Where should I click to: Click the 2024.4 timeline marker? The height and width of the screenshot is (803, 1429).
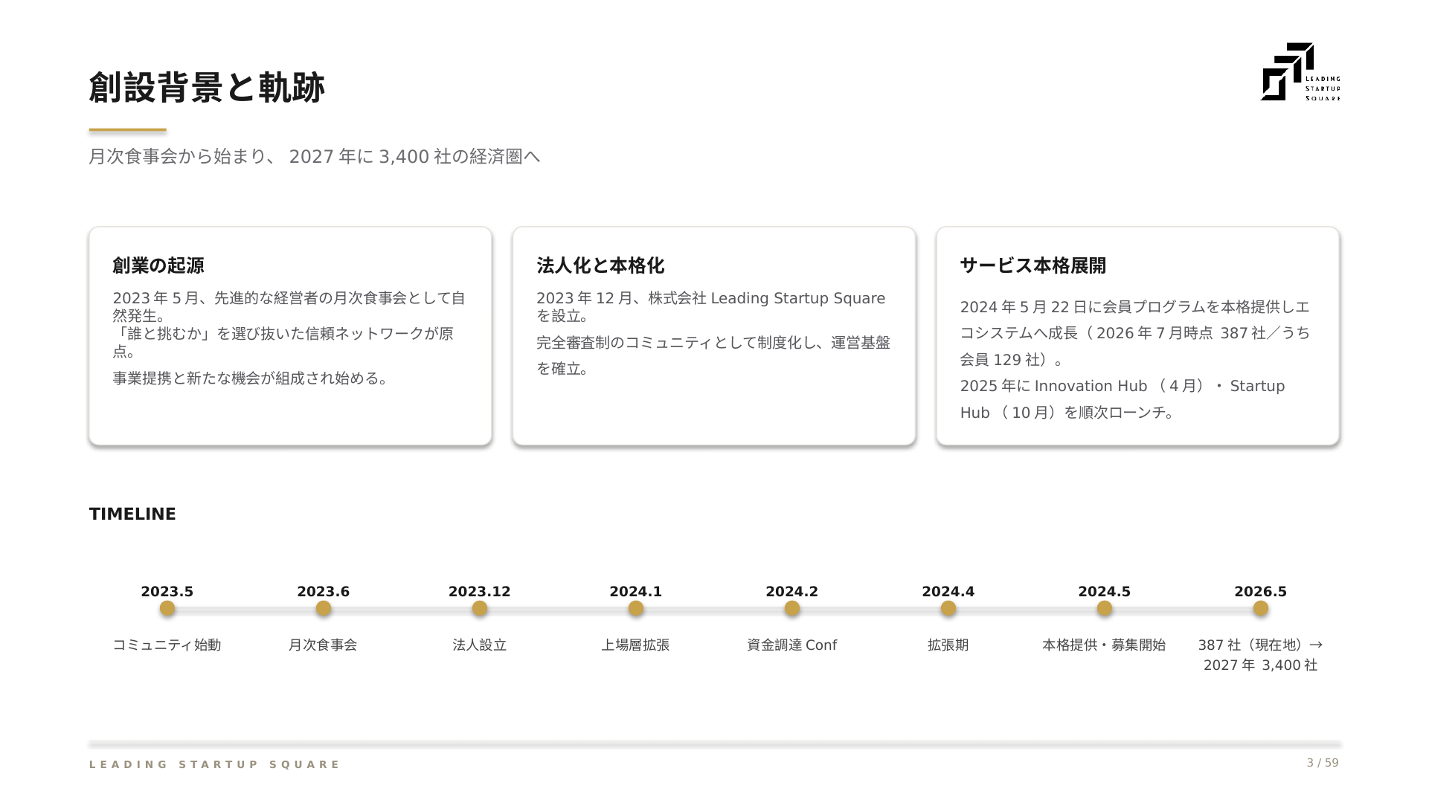(x=948, y=608)
